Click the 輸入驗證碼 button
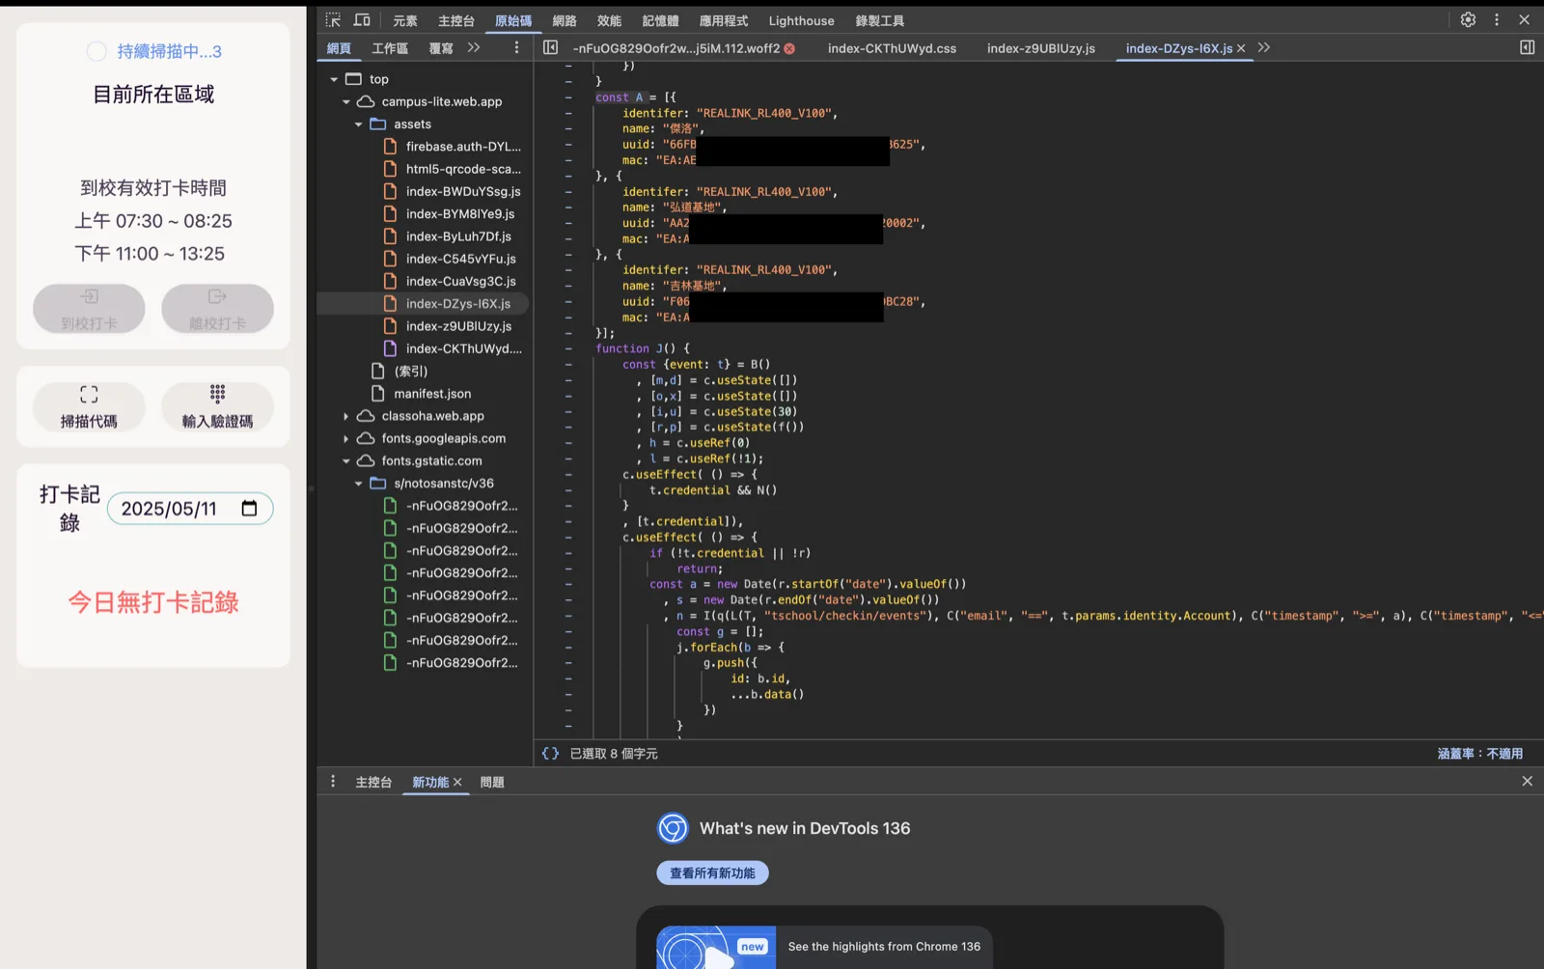Viewport: 1544px width, 969px height. [217, 406]
